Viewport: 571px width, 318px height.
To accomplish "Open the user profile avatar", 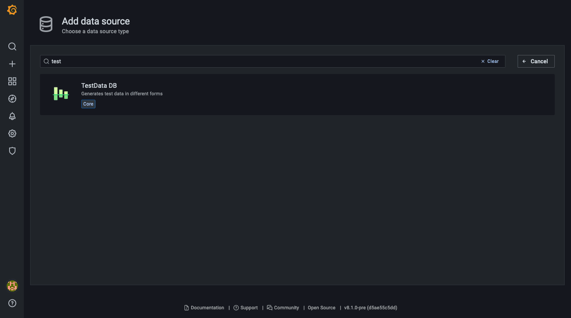I will pos(12,286).
